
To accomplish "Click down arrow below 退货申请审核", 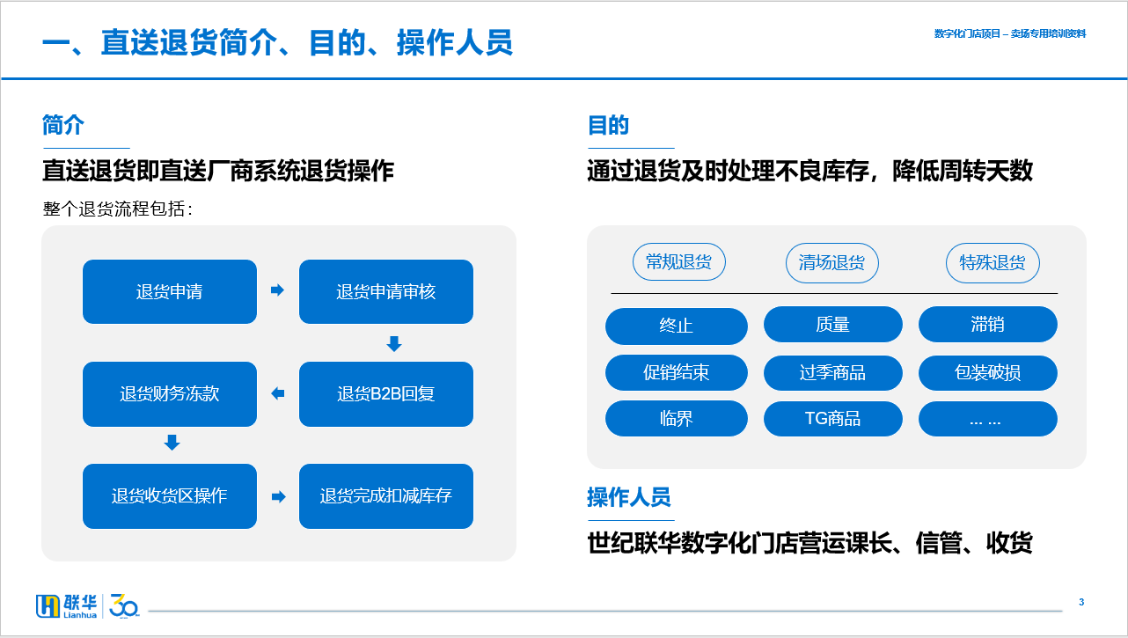I will pyautogui.click(x=394, y=344).
